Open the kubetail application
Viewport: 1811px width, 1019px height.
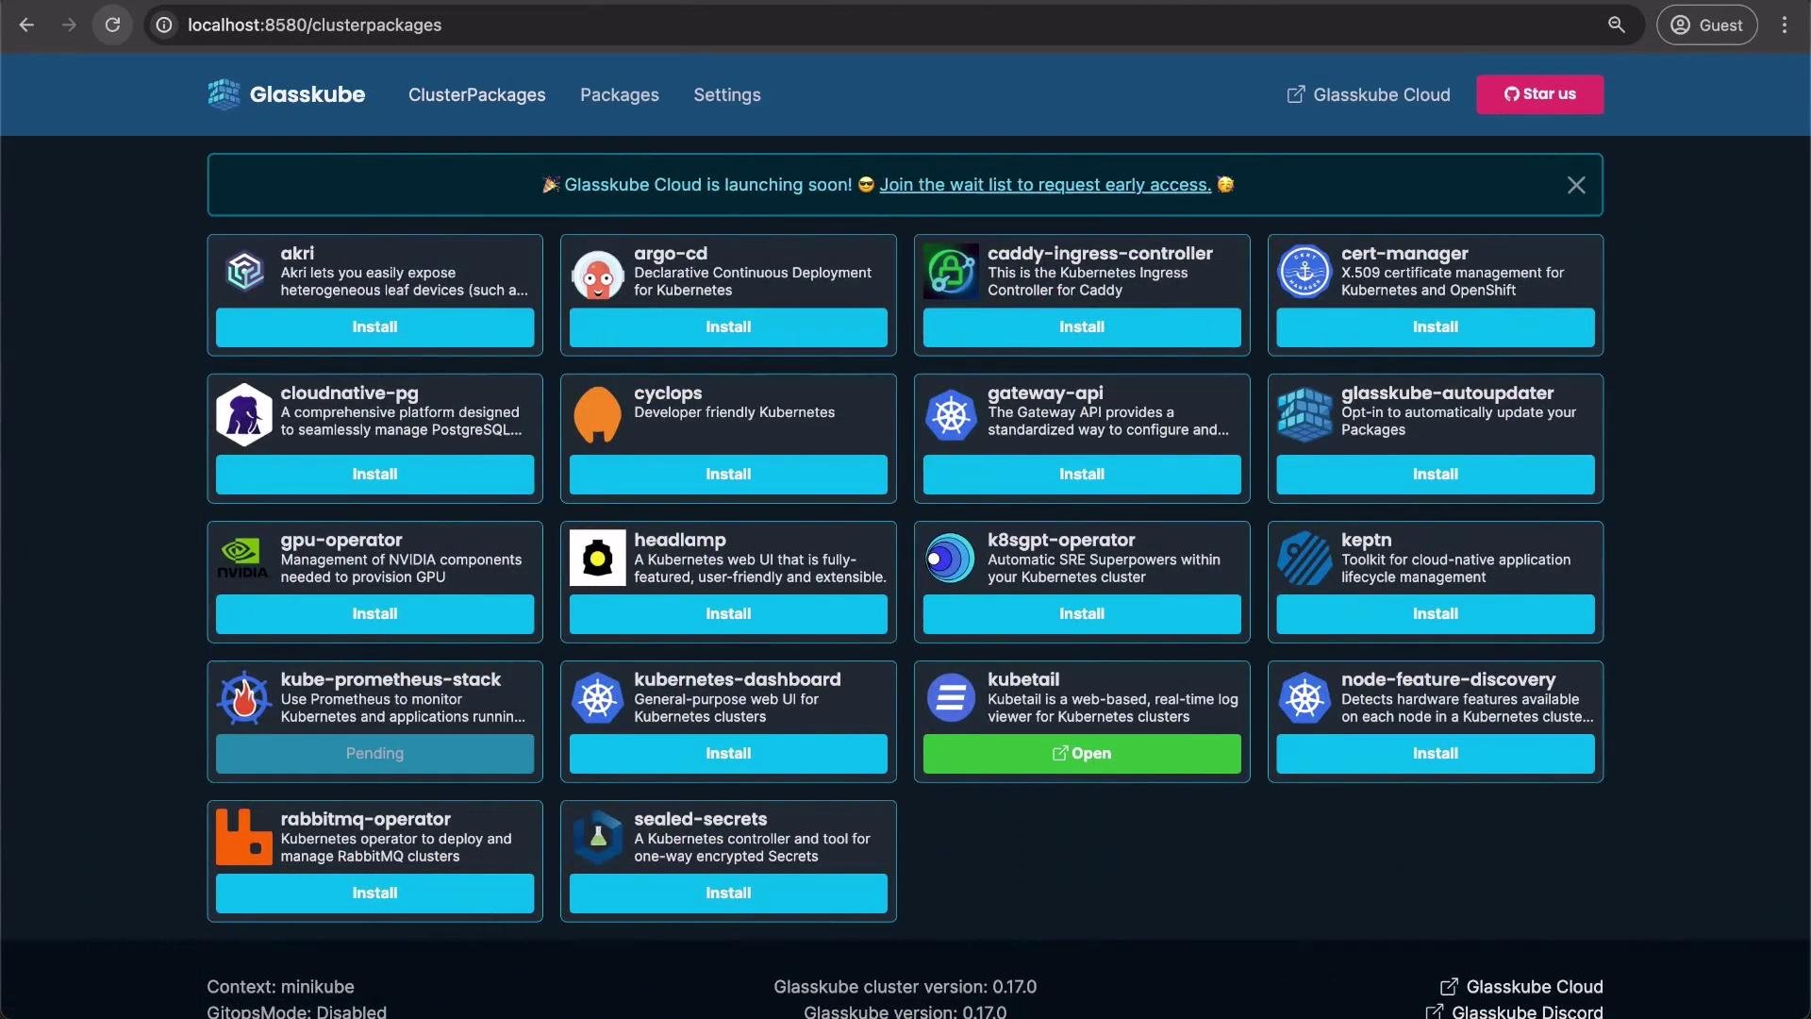(1082, 754)
